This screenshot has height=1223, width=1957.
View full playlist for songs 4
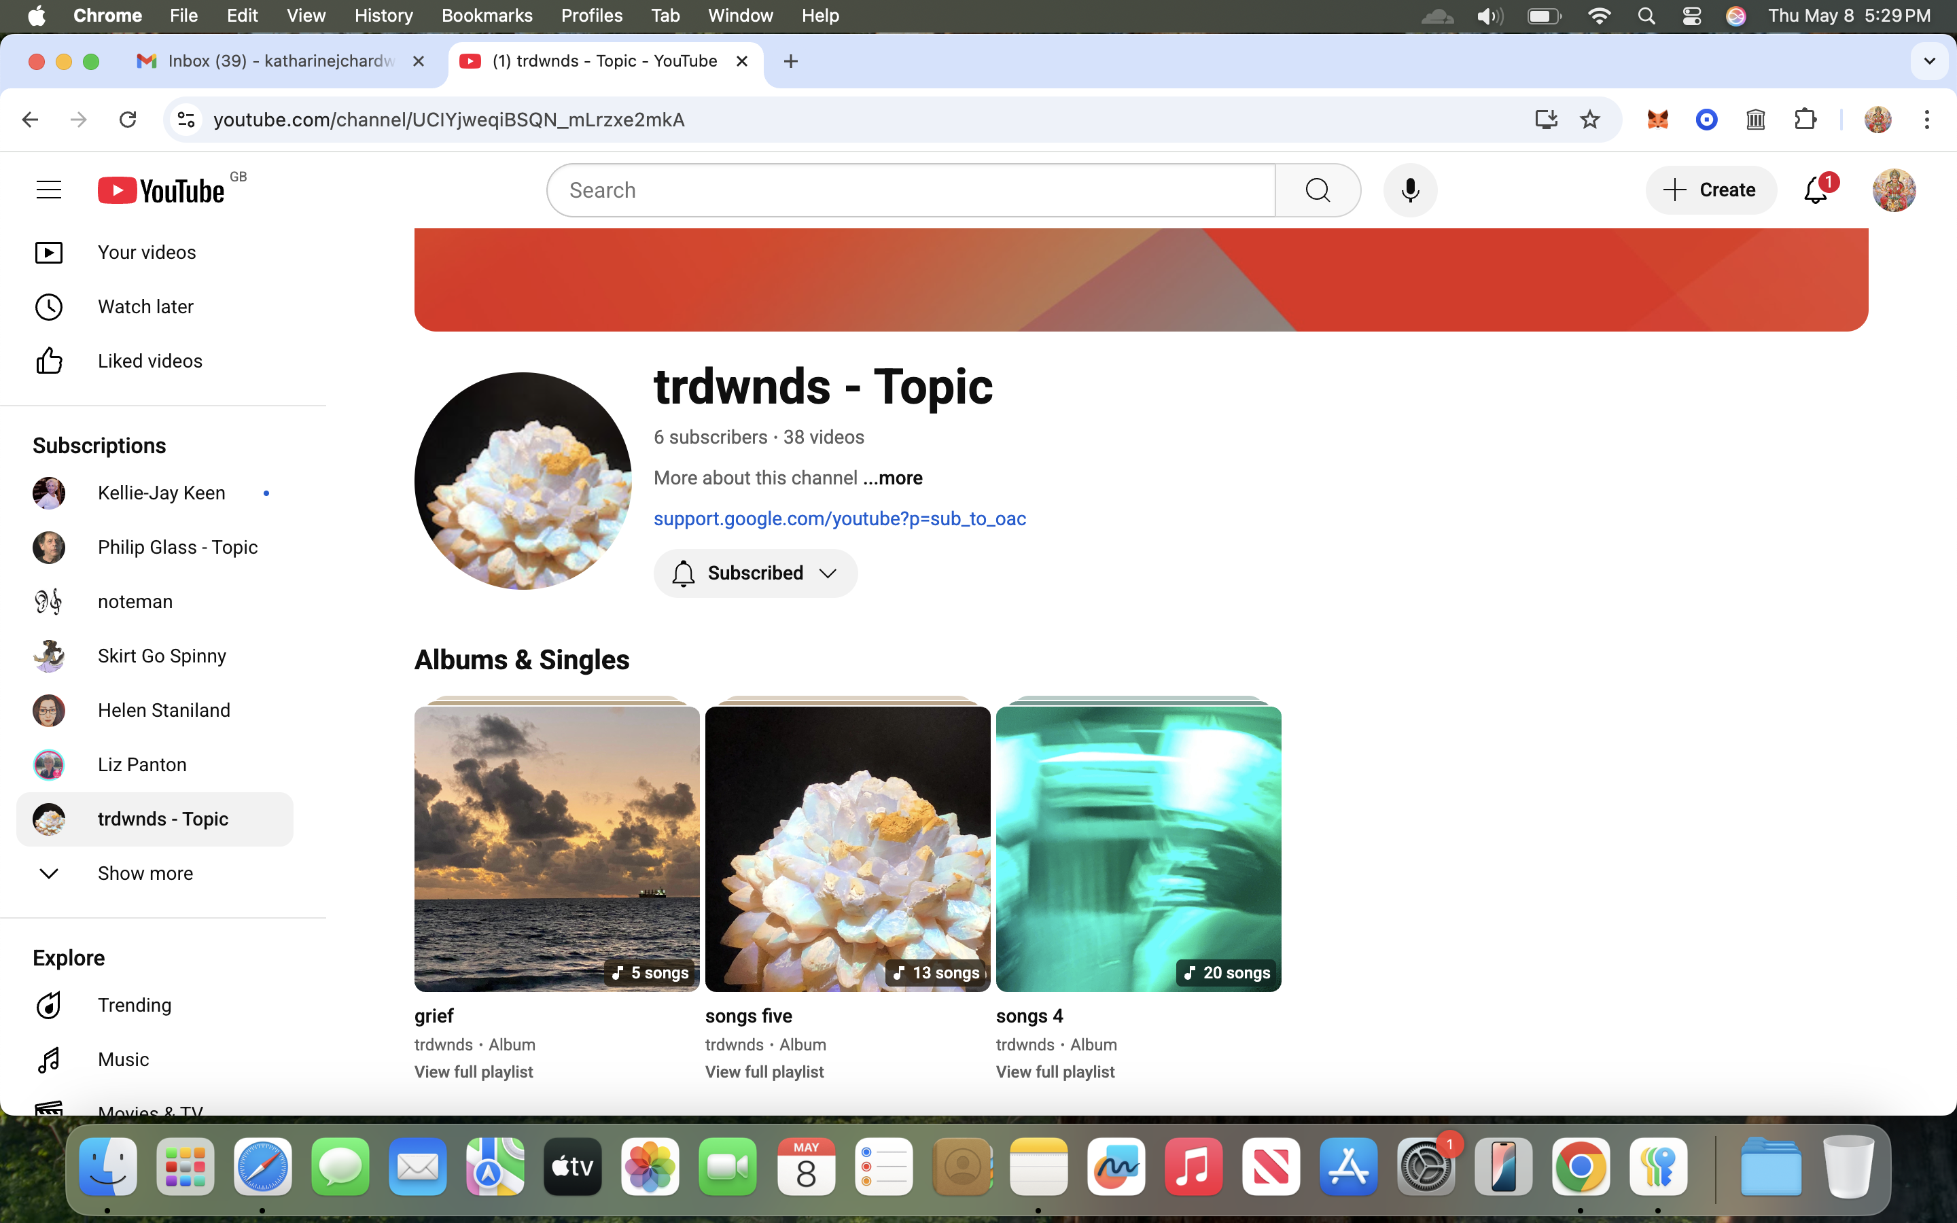tap(1055, 1071)
